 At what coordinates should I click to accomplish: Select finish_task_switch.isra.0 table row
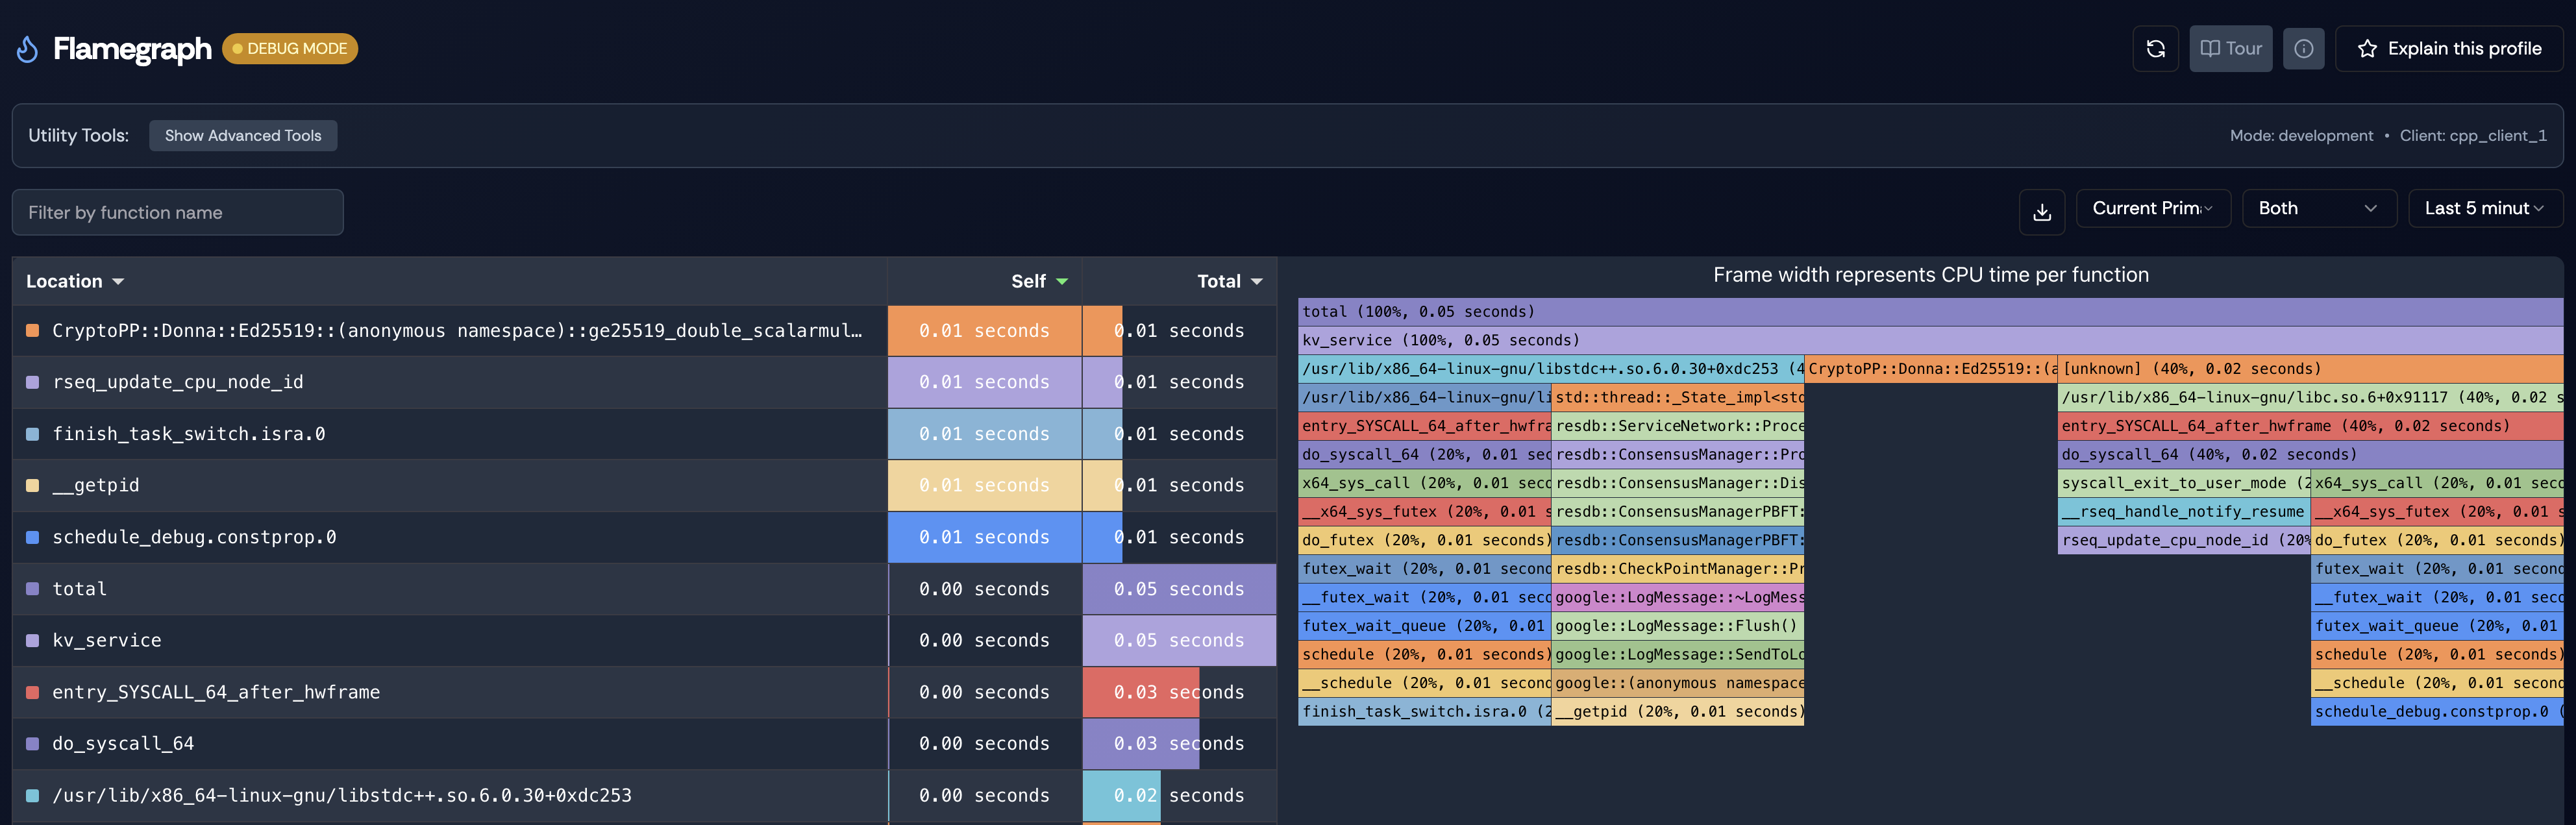[644, 434]
